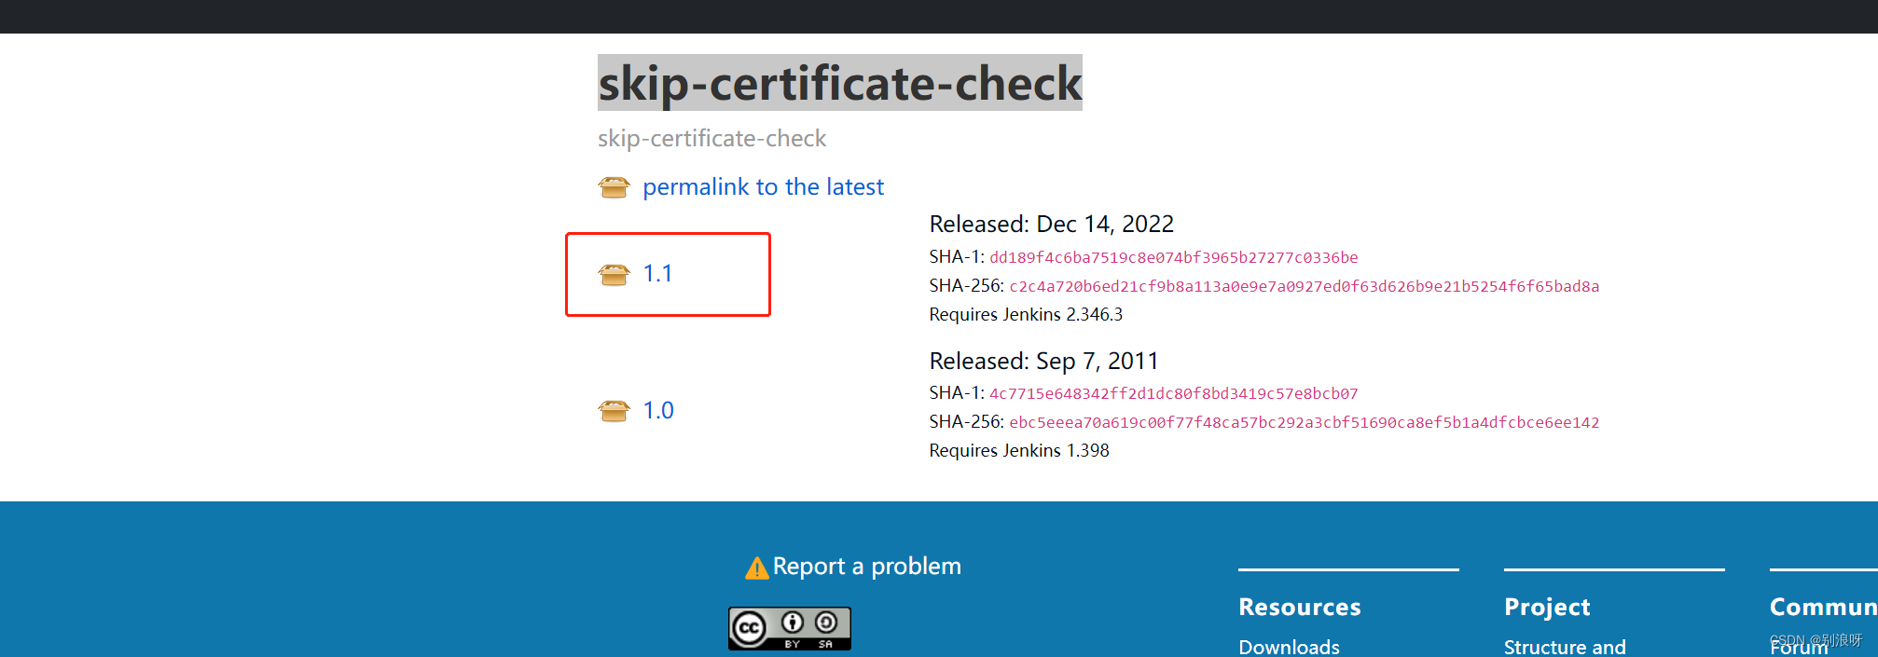Click the Released: Sep 7, 2011 text
1878x657 pixels.
click(x=1043, y=362)
